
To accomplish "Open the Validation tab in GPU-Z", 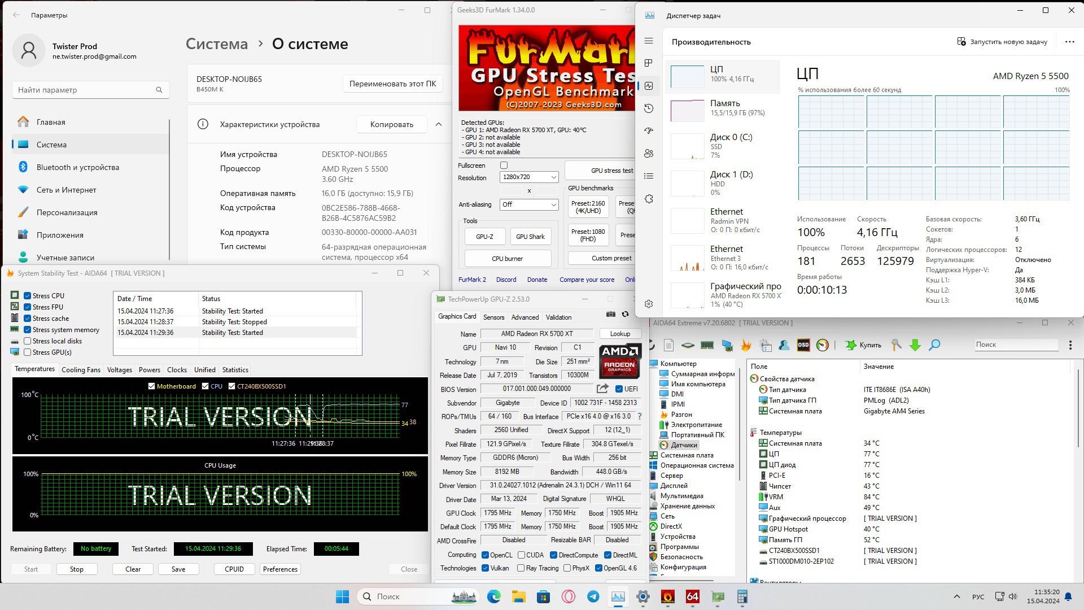I will 558,317.
